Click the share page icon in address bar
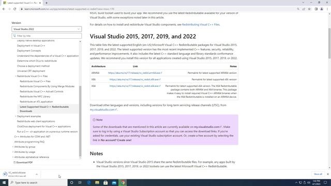 [304, 9]
